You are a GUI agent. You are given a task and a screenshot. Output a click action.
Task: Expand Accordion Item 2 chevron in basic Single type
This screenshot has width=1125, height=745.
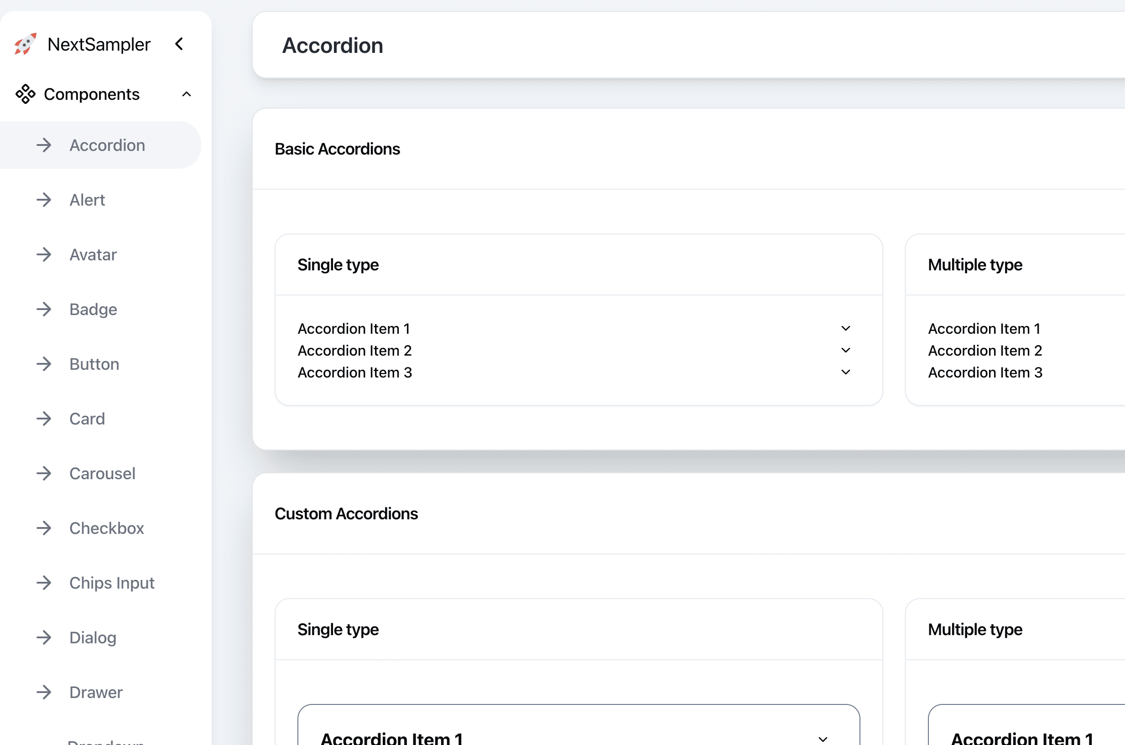point(845,350)
